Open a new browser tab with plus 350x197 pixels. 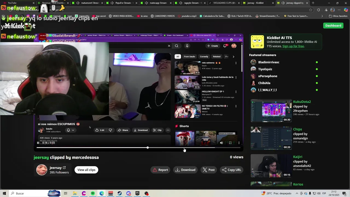(313, 3)
